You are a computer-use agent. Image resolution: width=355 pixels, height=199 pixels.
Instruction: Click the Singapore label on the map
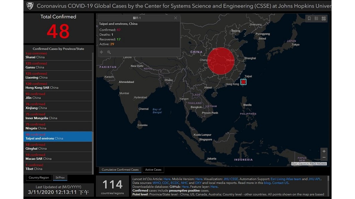[206, 140]
